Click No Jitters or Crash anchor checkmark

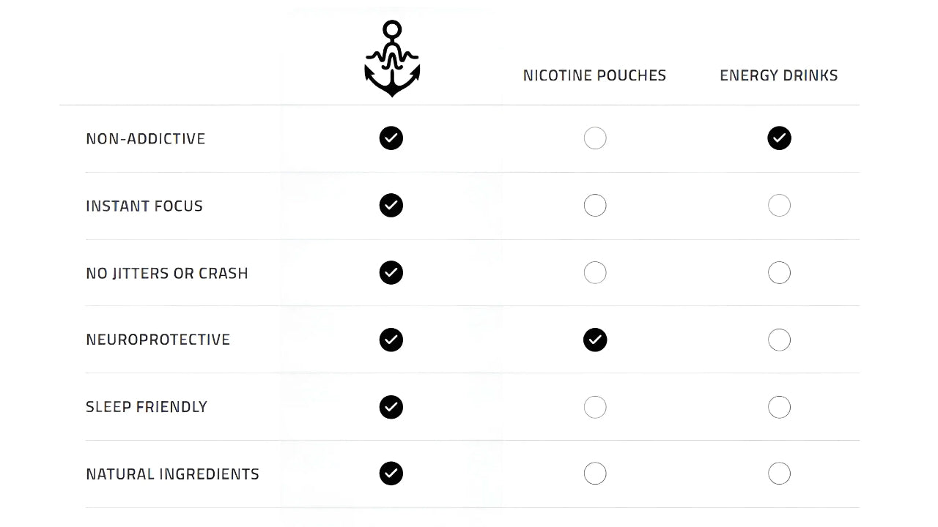[x=391, y=273]
